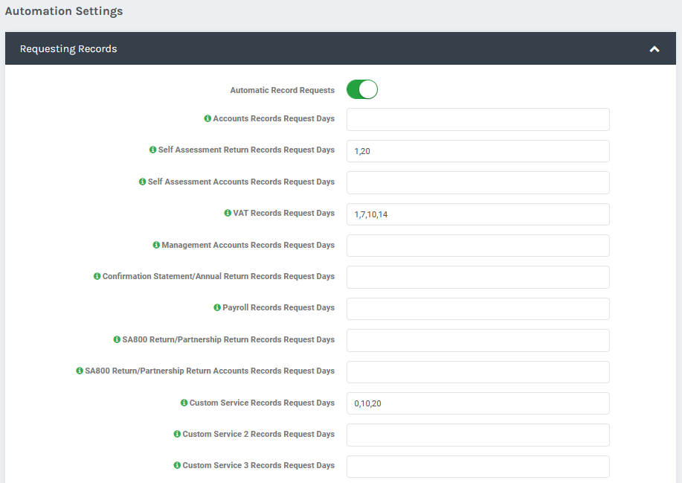The height and width of the screenshot is (483, 682).
Task: Focus SA800 Partnership Return Accounts Records field
Action: pyautogui.click(x=478, y=372)
